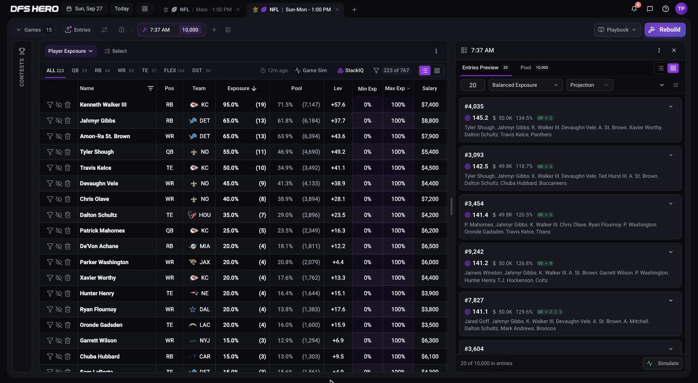Sort by the Exposure column header

tap(242, 88)
